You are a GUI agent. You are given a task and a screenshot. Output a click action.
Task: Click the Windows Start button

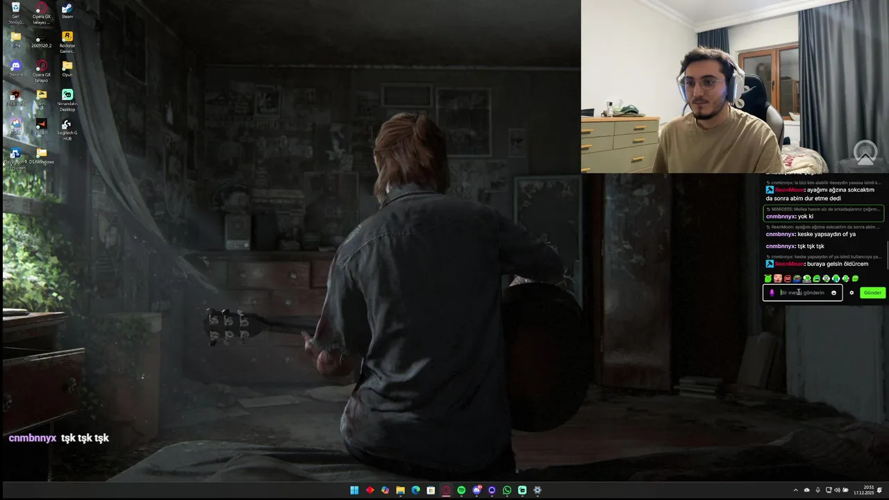pyautogui.click(x=354, y=490)
